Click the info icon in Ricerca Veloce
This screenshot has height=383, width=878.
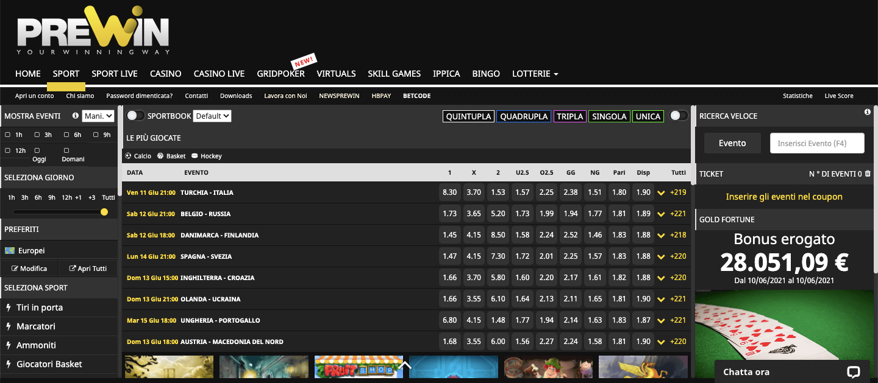tap(867, 112)
